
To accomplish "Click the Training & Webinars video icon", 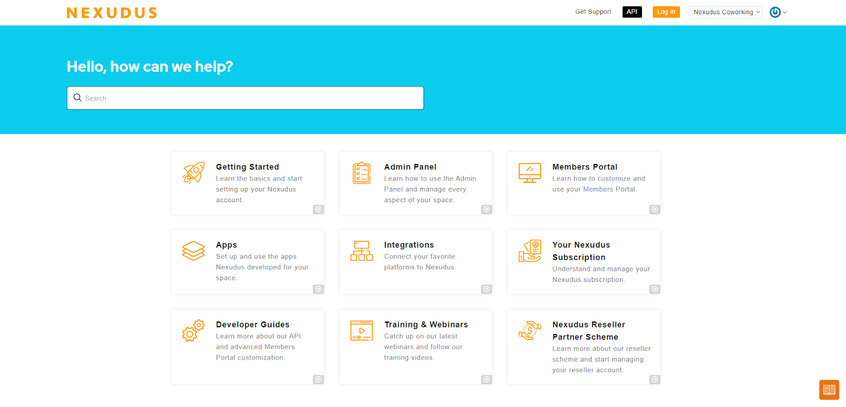I will coord(362,330).
